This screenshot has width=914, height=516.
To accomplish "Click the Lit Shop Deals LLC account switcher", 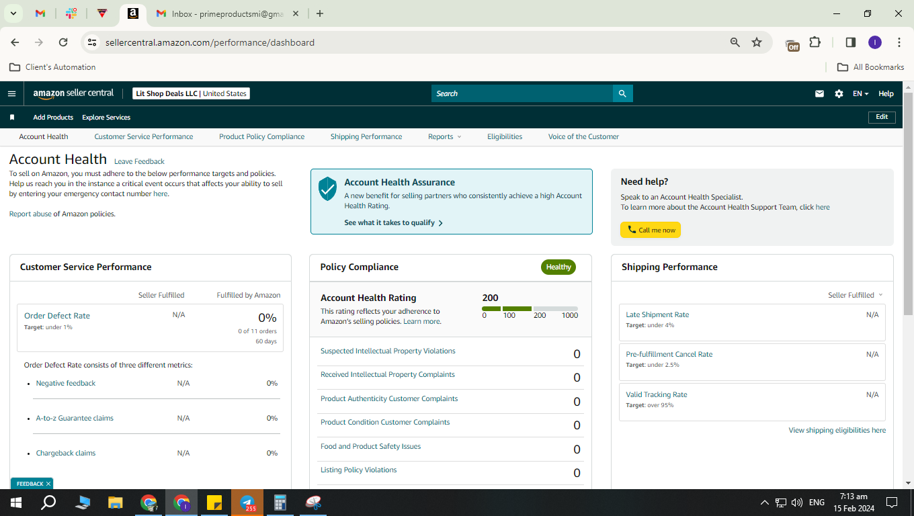I will tap(191, 93).
